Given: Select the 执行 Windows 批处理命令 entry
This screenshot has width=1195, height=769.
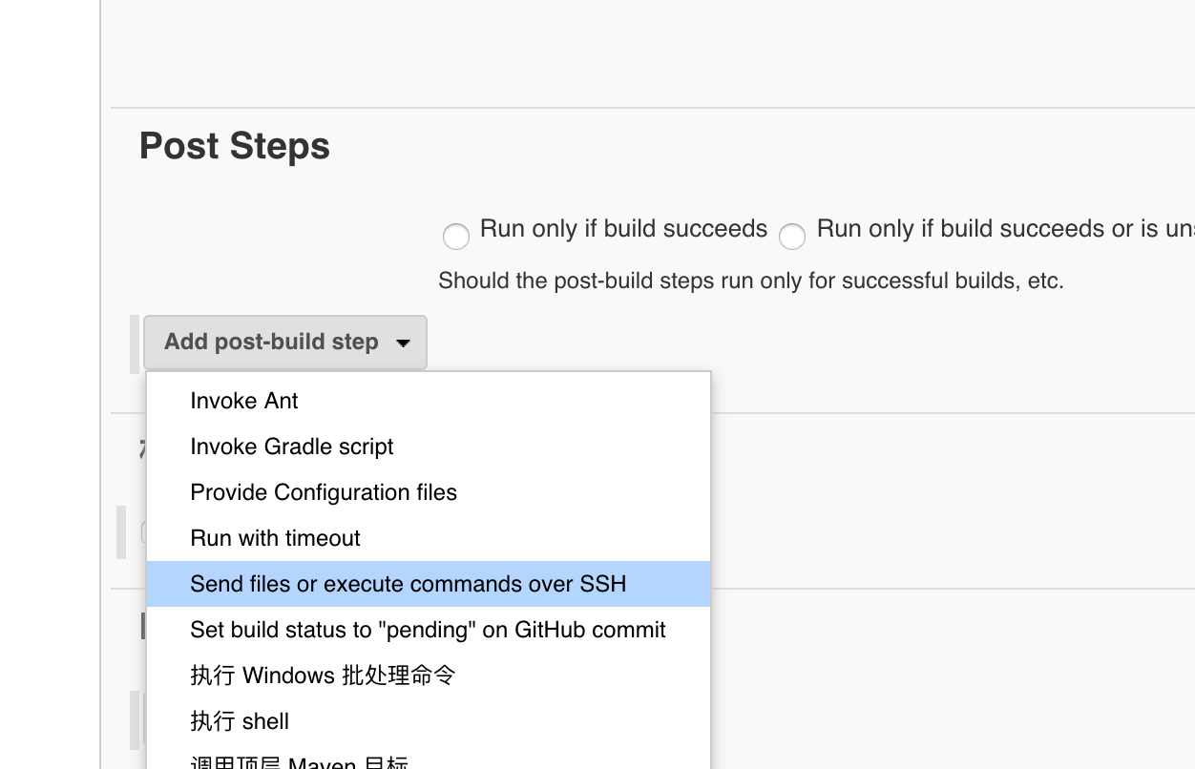Looking at the screenshot, I should coord(324,675).
